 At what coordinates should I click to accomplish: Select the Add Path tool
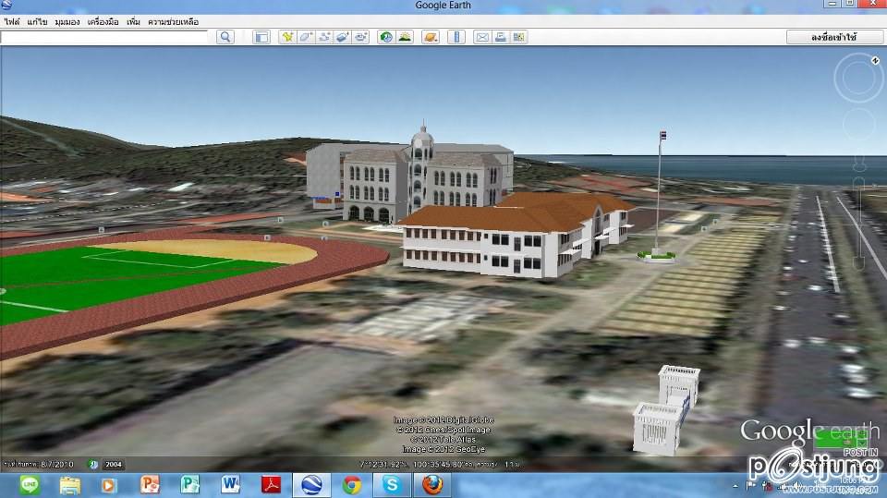tap(324, 37)
